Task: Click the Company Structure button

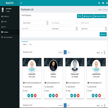Action: (100, 16)
